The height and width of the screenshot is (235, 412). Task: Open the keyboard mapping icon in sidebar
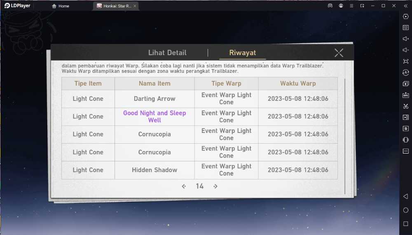(406, 28)
